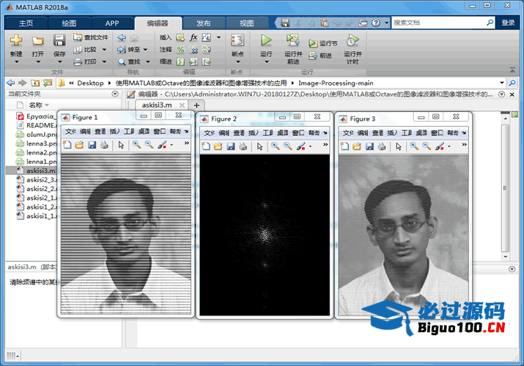The height and width of the screenshot is (366, 524).
Task: Click Figure 3 save icon
Action: 369,146
